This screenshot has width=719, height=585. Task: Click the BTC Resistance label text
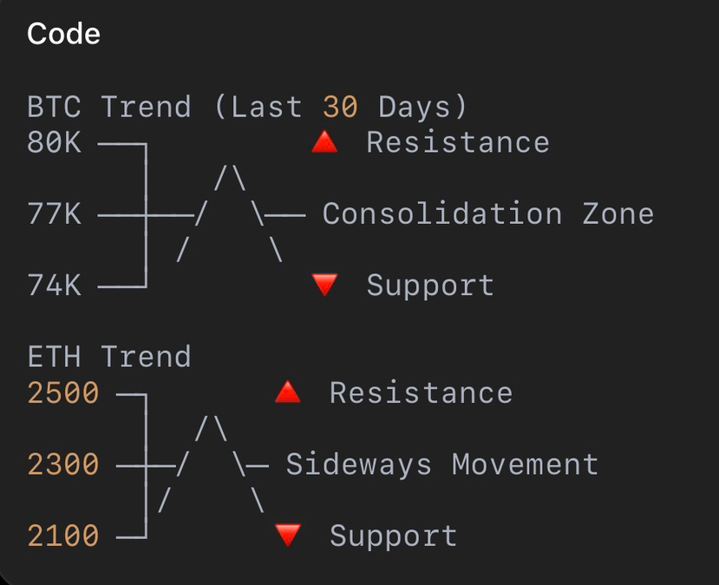point(458,142)
